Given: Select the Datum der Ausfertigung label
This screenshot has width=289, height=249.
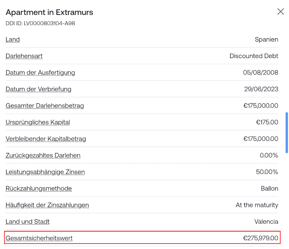Looking at the screenshot, I should pos(40,73).
